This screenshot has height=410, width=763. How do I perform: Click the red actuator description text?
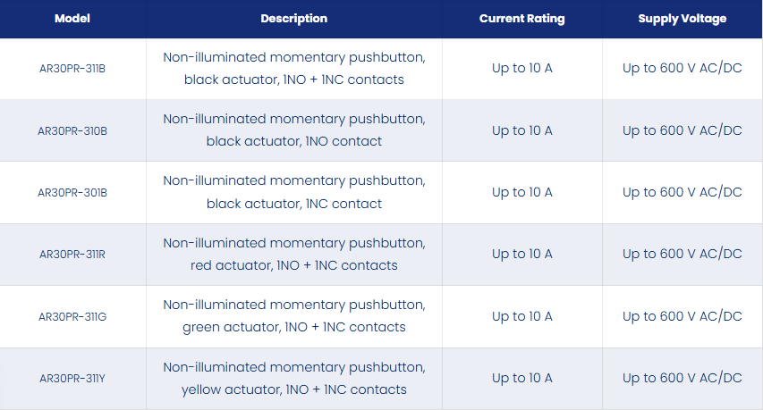pyautogui.click(x=294, y=254)
